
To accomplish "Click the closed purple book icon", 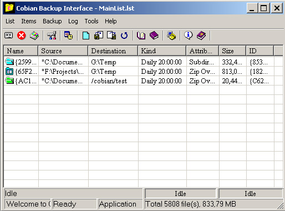I will click(x=154, y=36).
